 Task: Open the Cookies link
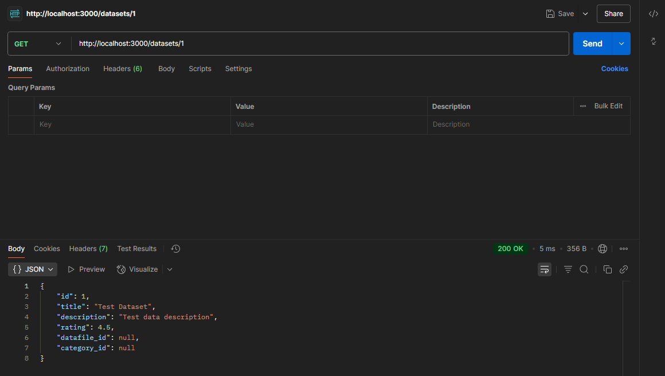coord(615,69)
